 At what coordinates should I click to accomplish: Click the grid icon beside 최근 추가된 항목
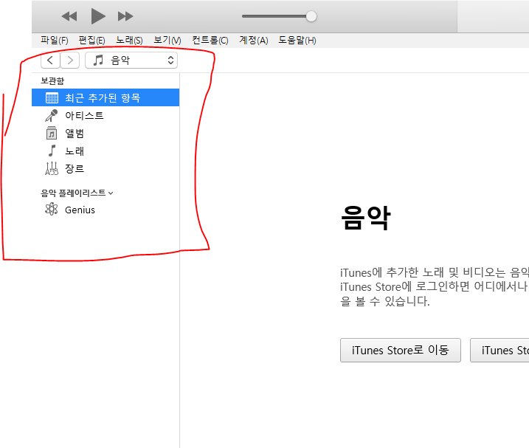(x=52, y=98)
